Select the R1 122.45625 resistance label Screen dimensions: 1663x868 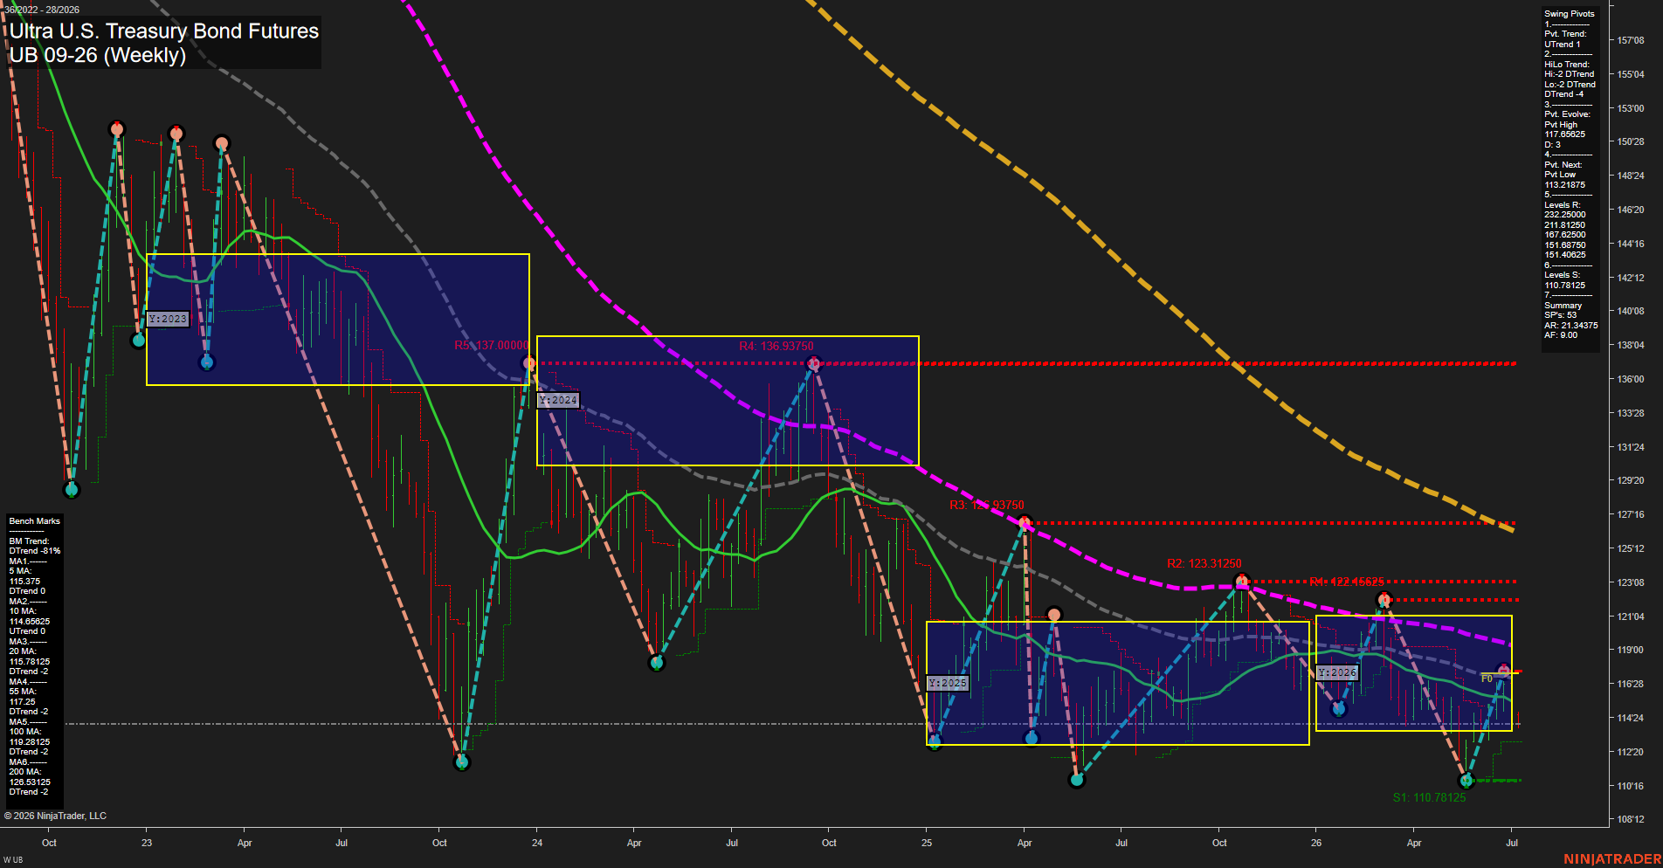point(1347,582)
